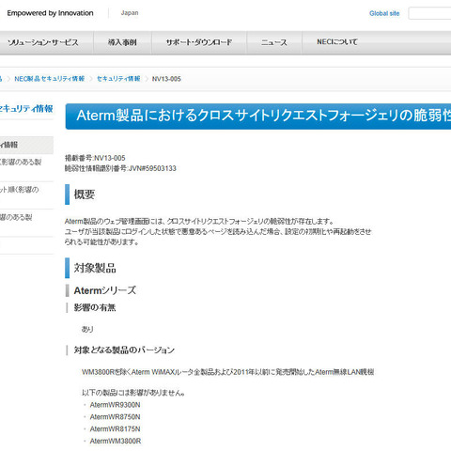Select the AtermWR8750N list entry
Screen dimensions: 451x451
[115, 417]
